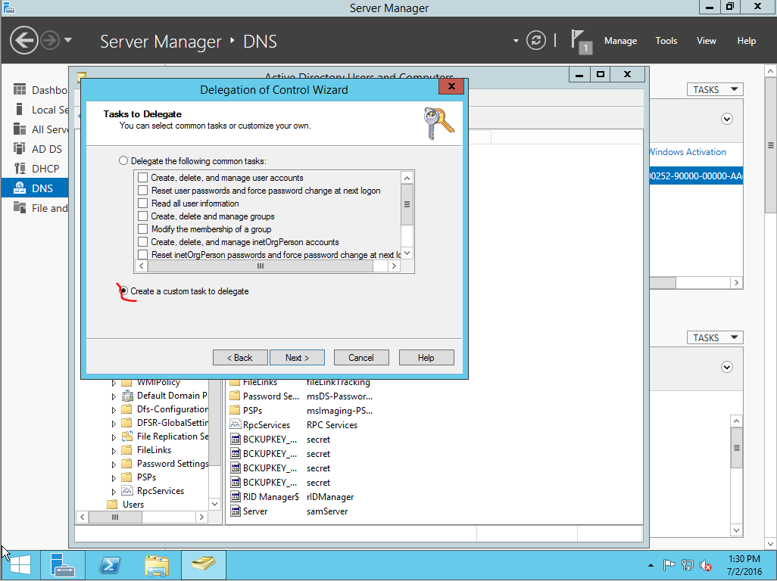
Task: Open the Help menu in Server Manager
Action: point(746,41)
